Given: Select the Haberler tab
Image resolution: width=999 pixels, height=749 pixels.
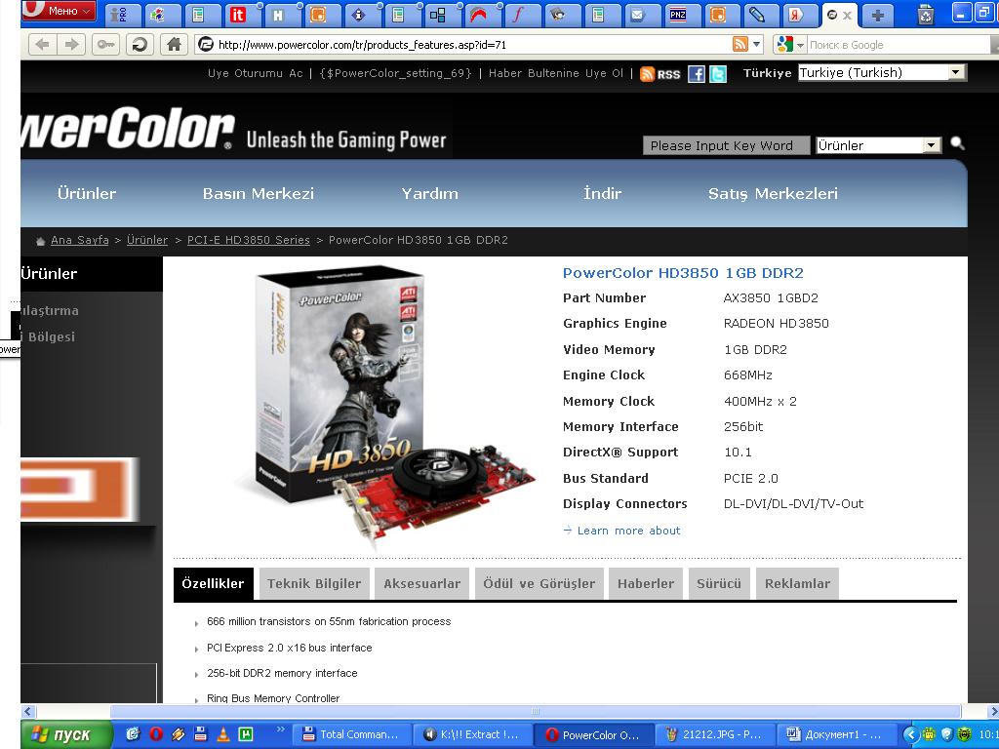Looking at the screenshot, I should point(646,583).
